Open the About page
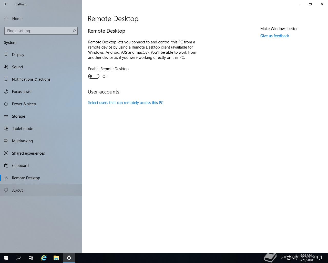This screenshot has height=263, width=328. click(x=41, y=190)
